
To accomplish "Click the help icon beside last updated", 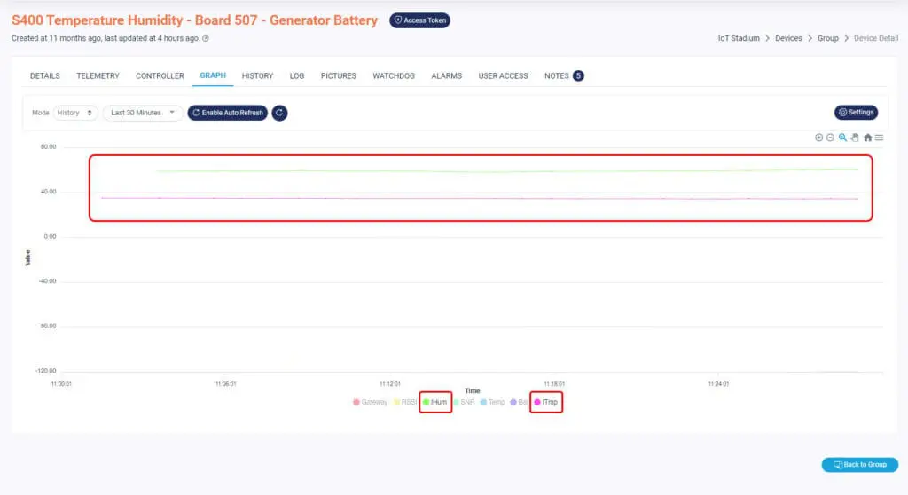I will pyautogui.click(x=206, y=38).
